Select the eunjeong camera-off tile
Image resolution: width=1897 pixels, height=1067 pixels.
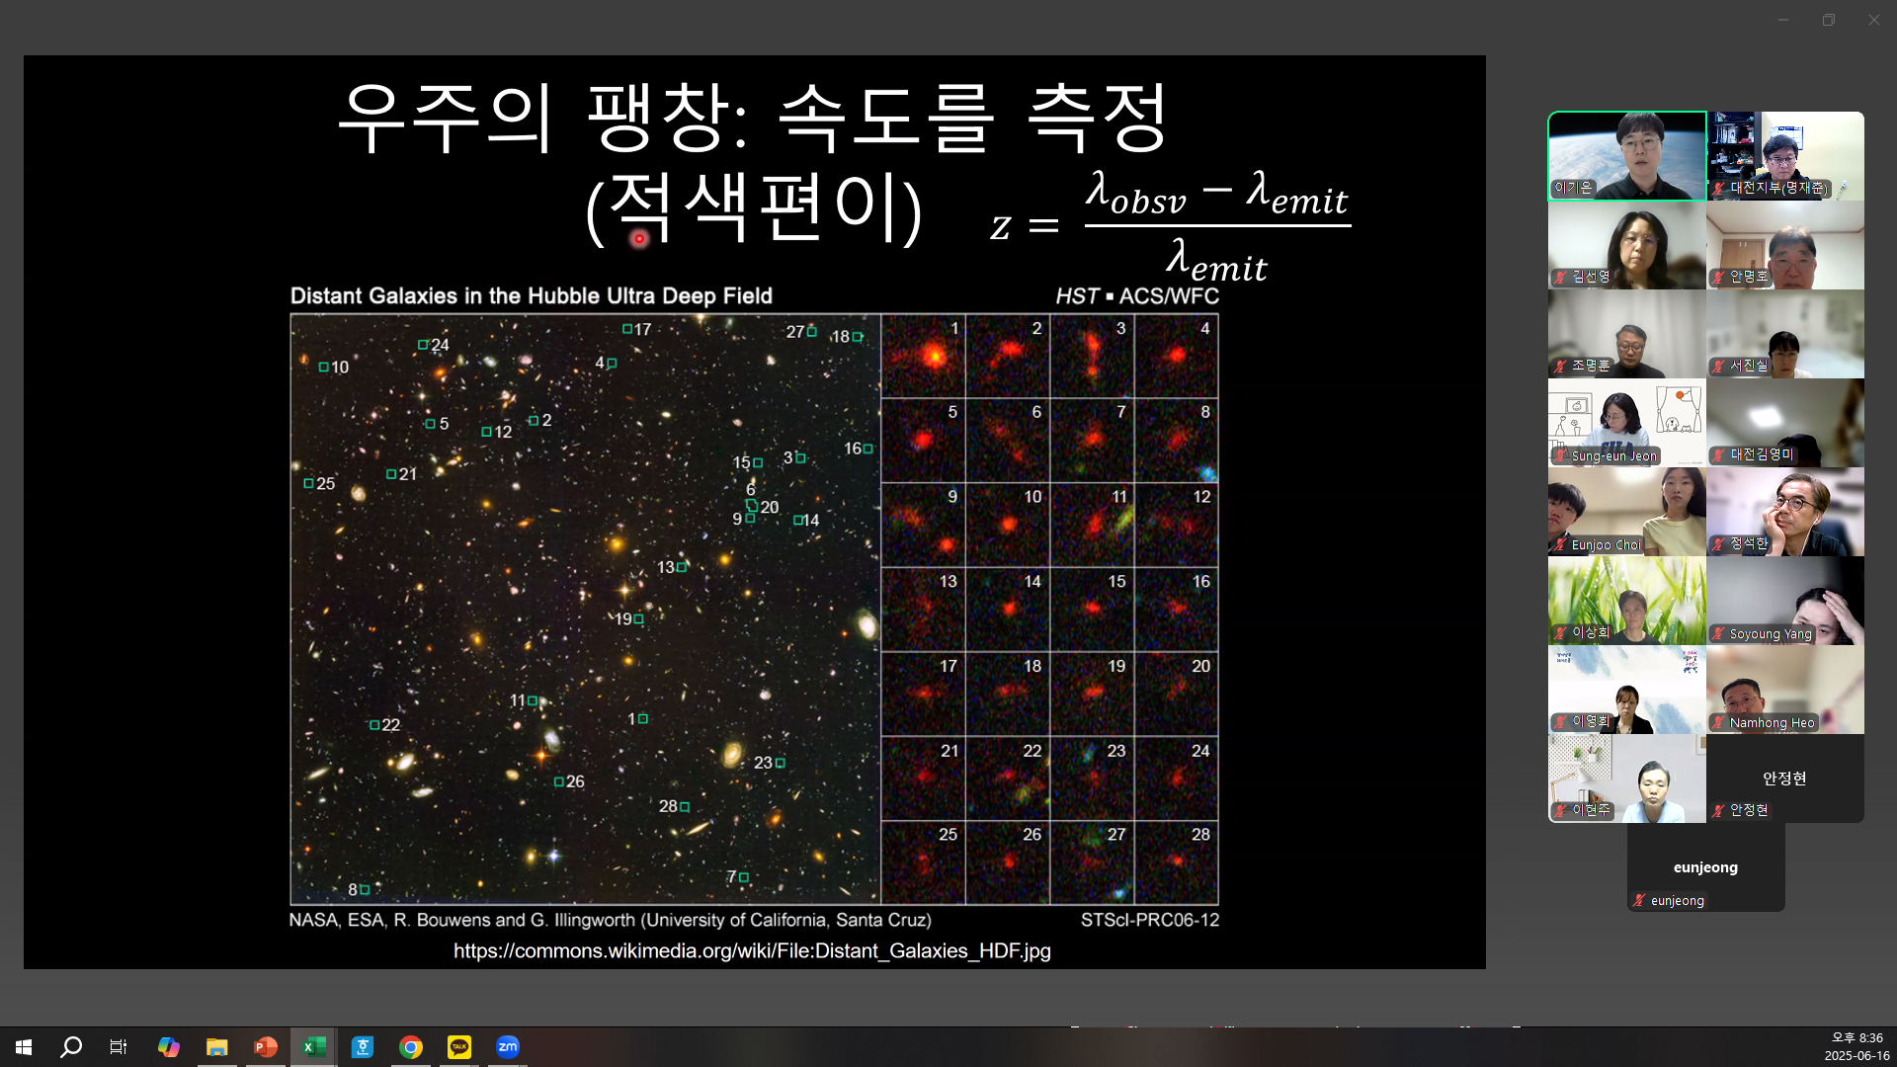(x=1706, y=867)
